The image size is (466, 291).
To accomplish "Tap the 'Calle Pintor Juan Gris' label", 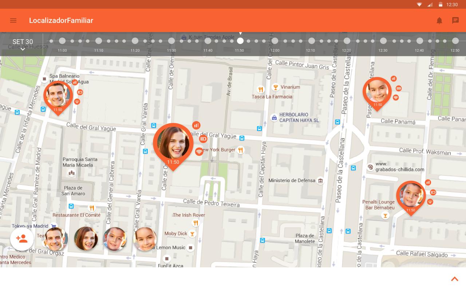I will tap(302, 65).
